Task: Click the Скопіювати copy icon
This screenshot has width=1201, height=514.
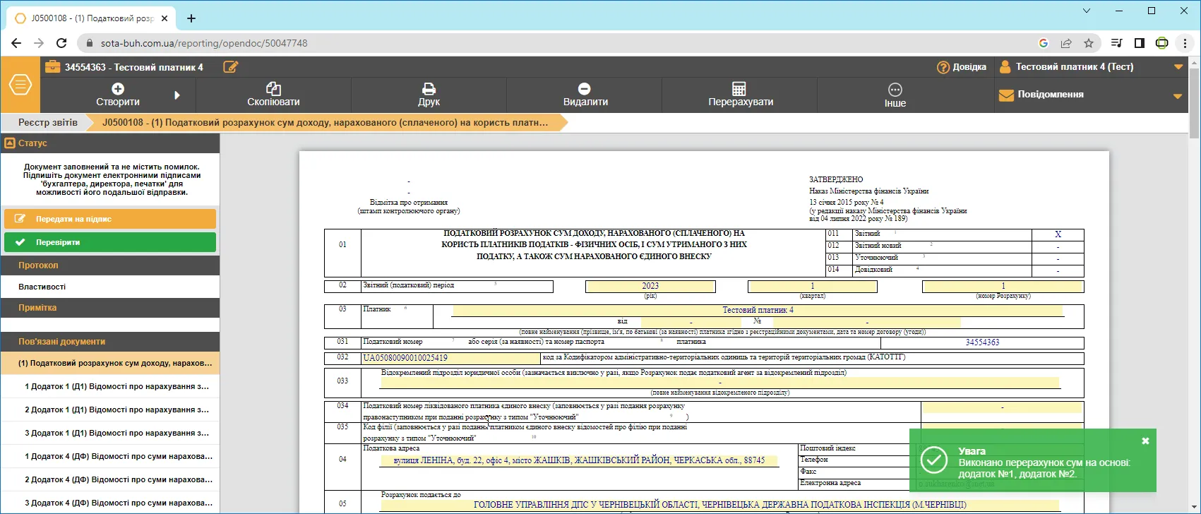Action: point(273,89)
